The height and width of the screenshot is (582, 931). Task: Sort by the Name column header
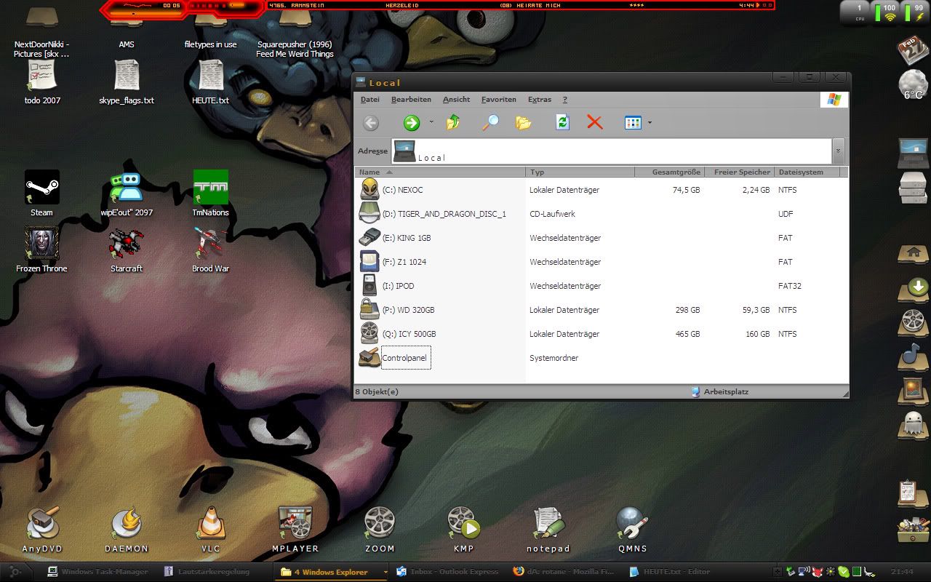440,172
